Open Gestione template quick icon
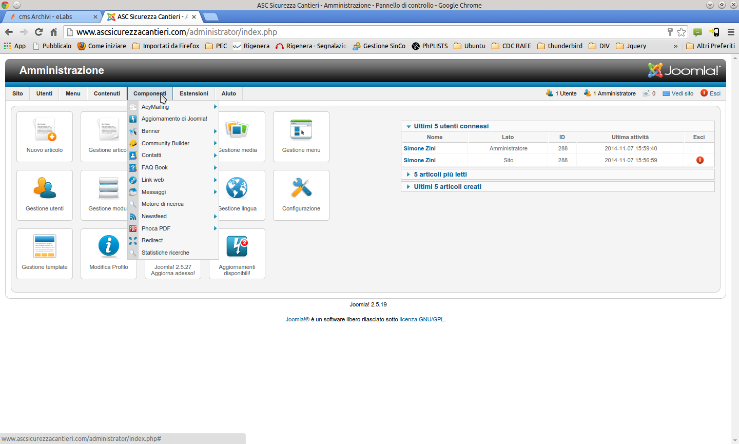739x444 pixels. point(45,254)
